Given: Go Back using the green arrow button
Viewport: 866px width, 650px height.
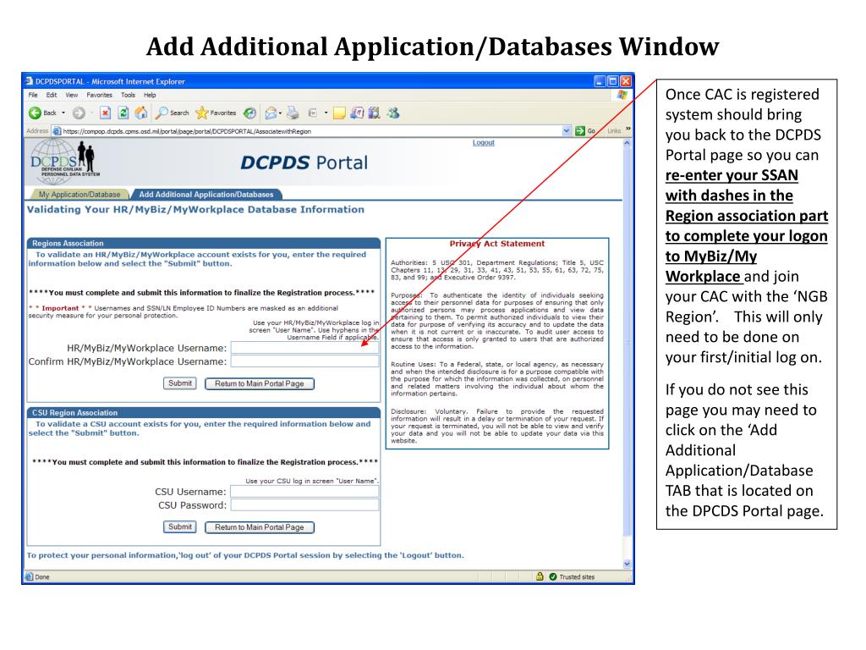Looking at the screenshot, I should [x=35, y=113].
